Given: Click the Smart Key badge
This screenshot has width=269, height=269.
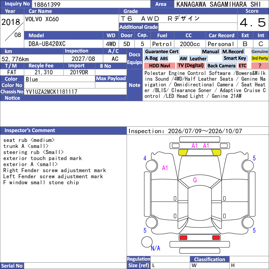Looking at the screenshot, I should coord(235,59).
